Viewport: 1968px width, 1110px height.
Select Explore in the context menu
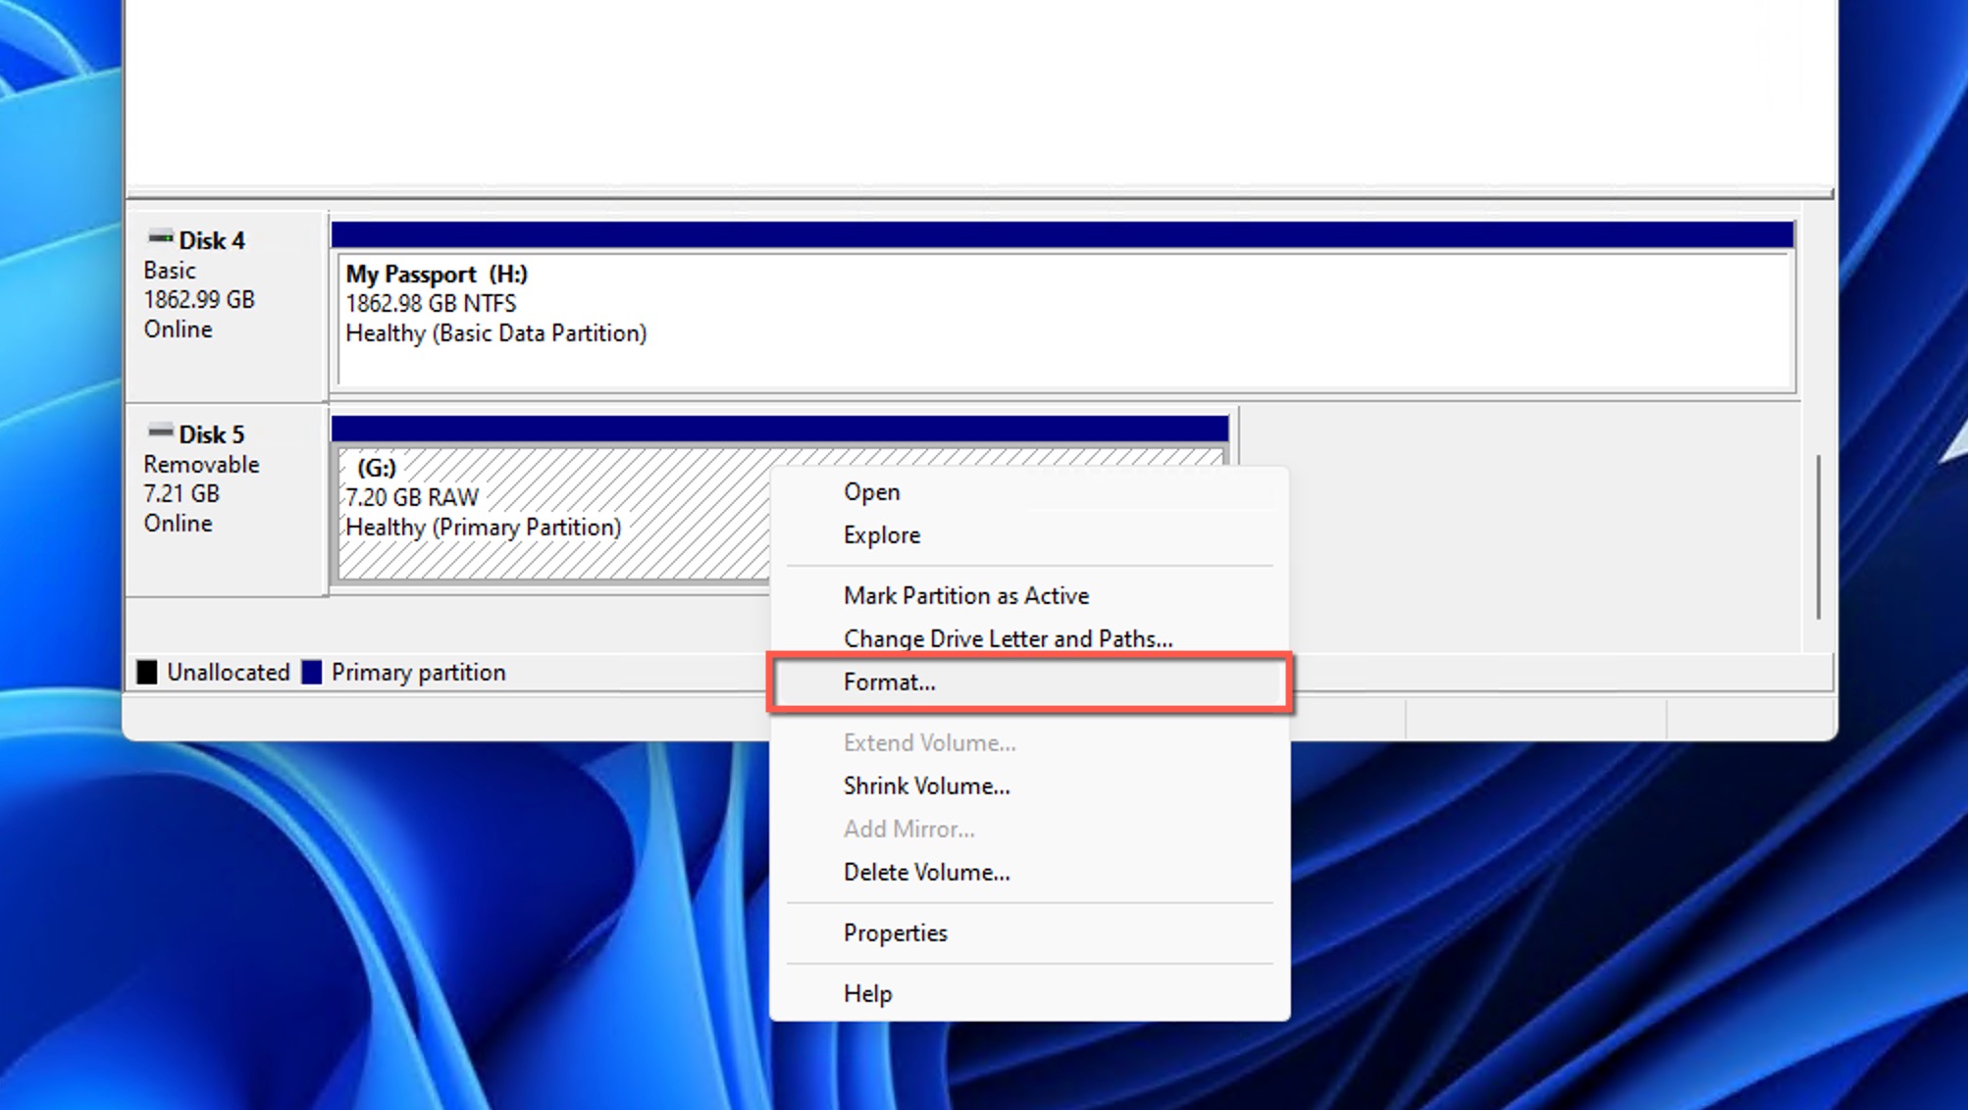pyautogui.click(x=880, y=534)
